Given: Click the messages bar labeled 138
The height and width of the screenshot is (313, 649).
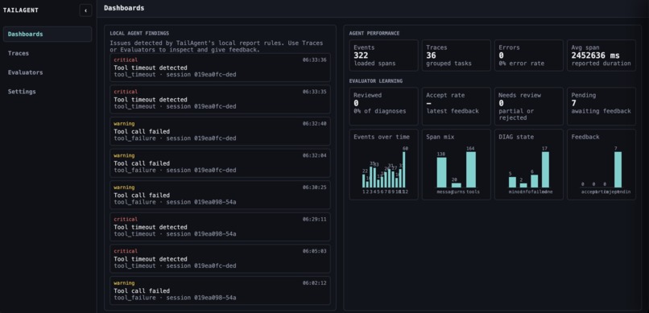Looking at the screenshot, I should pyautogui.click(x=441, y=172).
